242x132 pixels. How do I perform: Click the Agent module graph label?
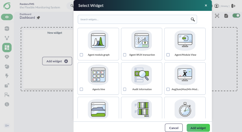[x=99, y=55]
